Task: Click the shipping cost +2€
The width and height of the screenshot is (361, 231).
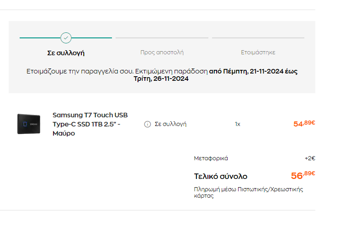Action: coord(310,158)
